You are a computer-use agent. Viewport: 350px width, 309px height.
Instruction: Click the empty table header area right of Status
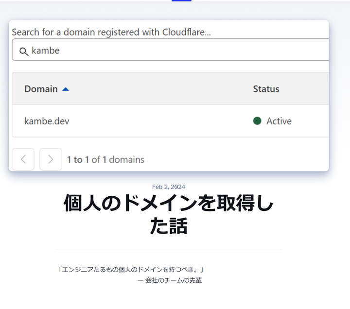point(306,89)
